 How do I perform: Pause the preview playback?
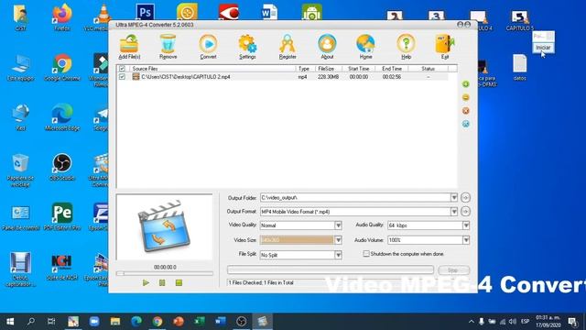point(162,283)
